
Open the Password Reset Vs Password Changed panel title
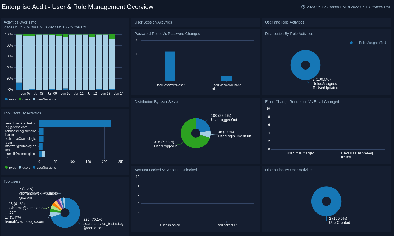pos(167,34)
